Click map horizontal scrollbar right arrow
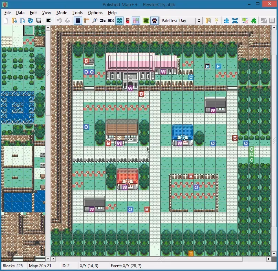This screenshot has height=271, width=278. coord(269,259)
